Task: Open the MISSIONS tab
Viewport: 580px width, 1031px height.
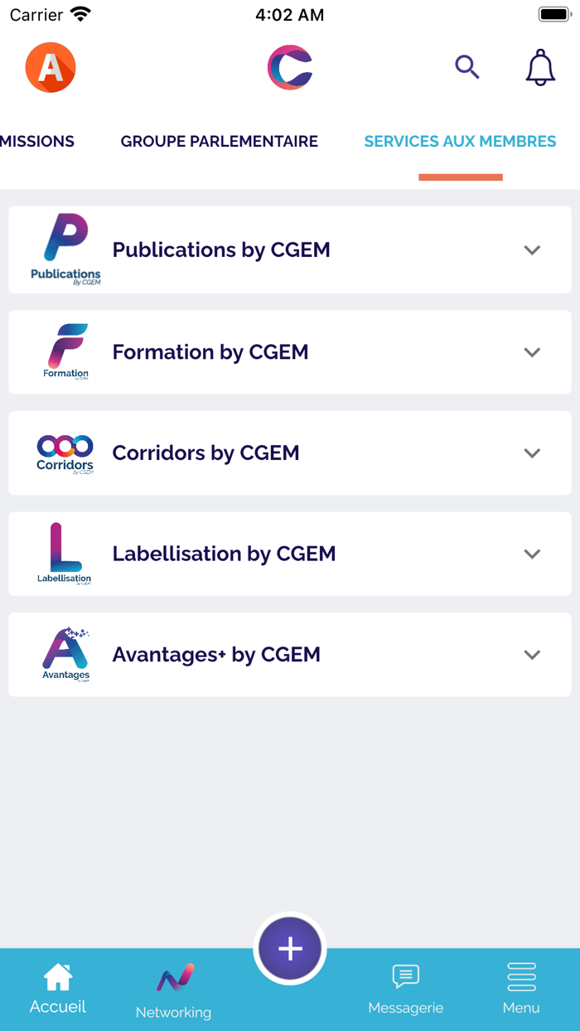Action: coord(36,141)
